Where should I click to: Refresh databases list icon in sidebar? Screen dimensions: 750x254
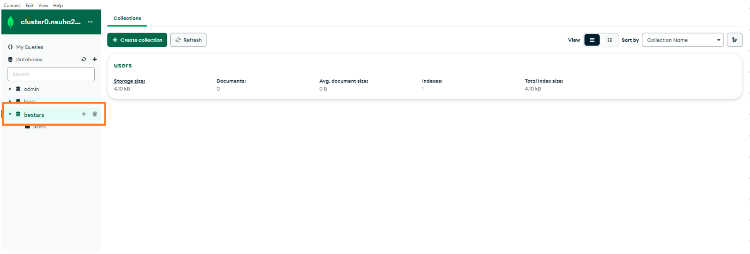coord(84,60)
